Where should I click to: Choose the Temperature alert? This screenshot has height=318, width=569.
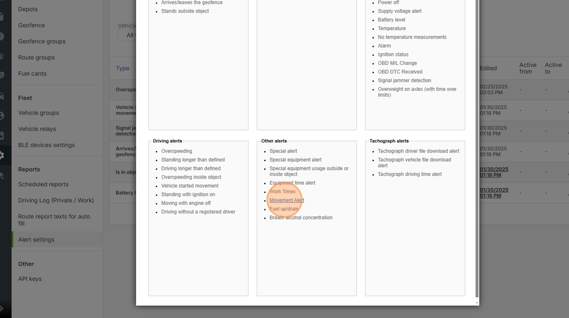[x=392, y=28]
